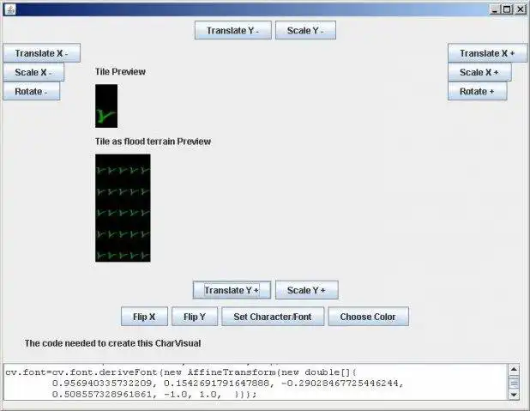Rotate the character counter-clockwise with Rotate -
This screenshot has height=411, width=530.
point(32,91)
